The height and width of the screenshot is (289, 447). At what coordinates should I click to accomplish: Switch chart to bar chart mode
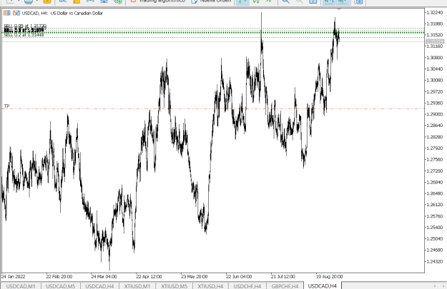pos(242,1)
